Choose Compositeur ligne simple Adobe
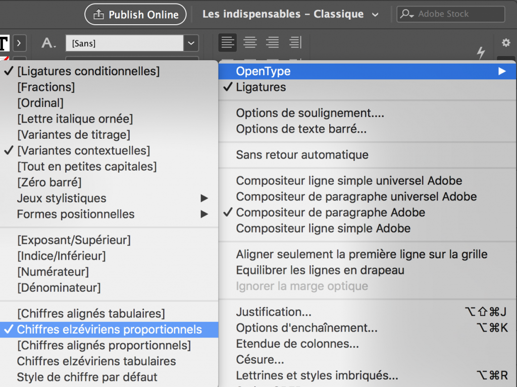Screen dimensions: 517x387 click(x=323, y=228)
